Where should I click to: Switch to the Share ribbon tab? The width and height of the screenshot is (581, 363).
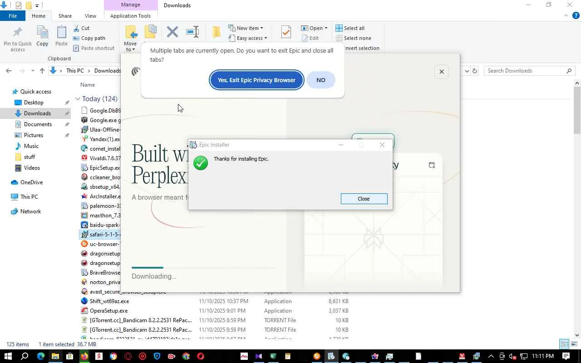pyautogui.click(x=65, y=16)
